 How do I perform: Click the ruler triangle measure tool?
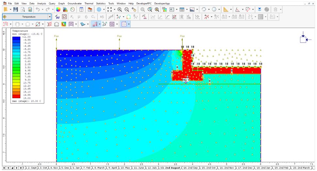click(226, 10)
